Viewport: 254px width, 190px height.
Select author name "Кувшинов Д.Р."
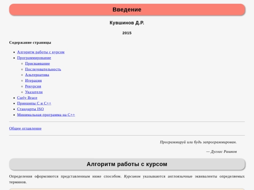127,23
